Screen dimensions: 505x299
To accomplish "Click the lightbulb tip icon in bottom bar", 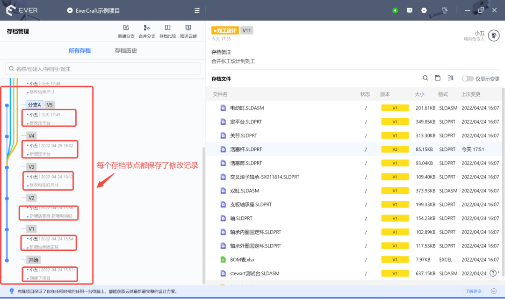I will click(12, 291).
